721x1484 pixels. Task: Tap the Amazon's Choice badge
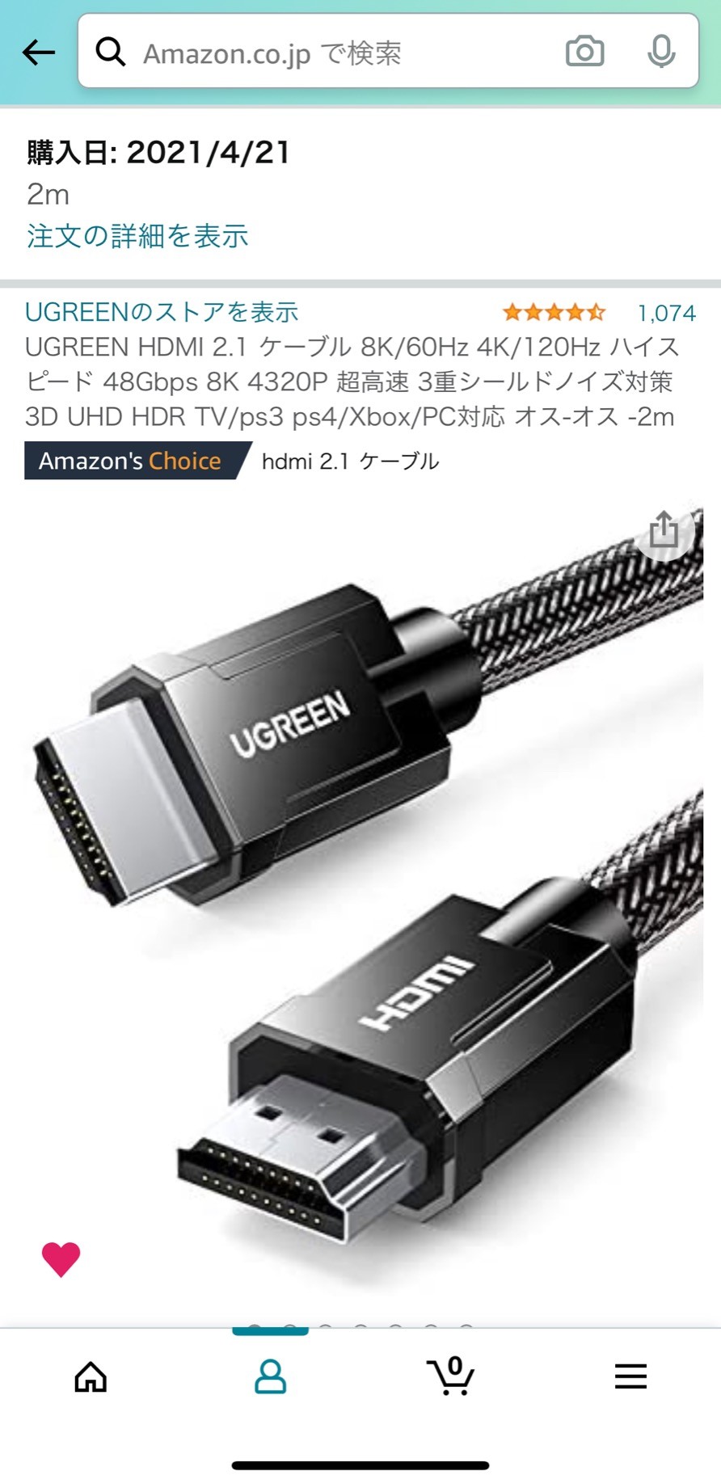click(x=137, y=461)
